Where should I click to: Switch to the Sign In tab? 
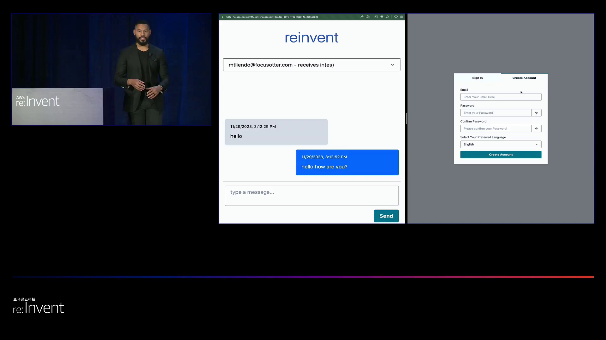click(x=477, y=78)
